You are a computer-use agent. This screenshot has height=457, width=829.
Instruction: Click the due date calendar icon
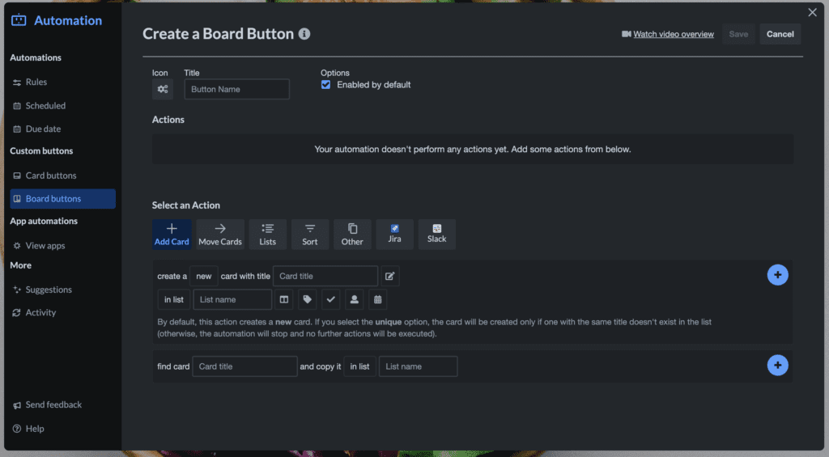(377, 299)
